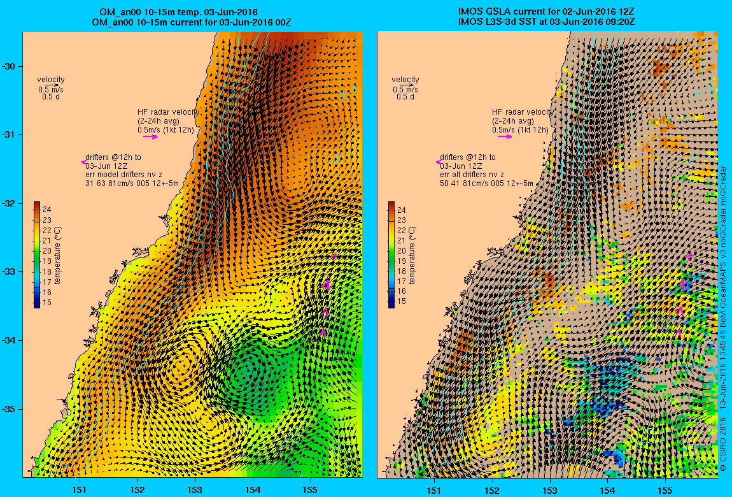Click the '152' longitude label under IMOS GSLA panel

click(492, 491)
